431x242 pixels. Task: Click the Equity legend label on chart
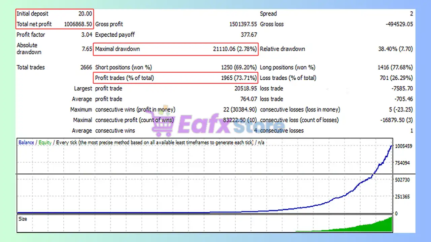[x=45, y=143]
